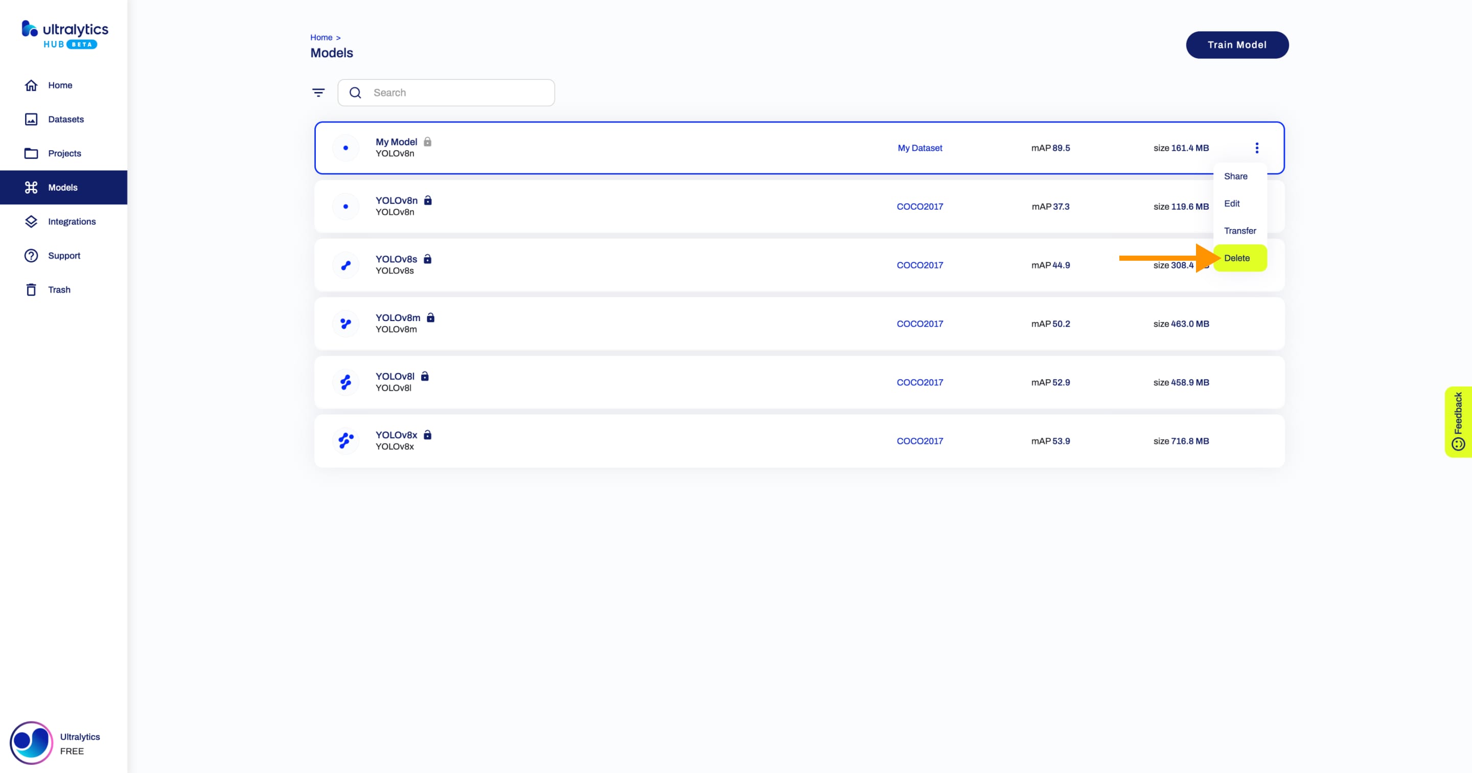Click the lock icon on YOLOv8x model
Screen dimensions: 1472x773
427,434
